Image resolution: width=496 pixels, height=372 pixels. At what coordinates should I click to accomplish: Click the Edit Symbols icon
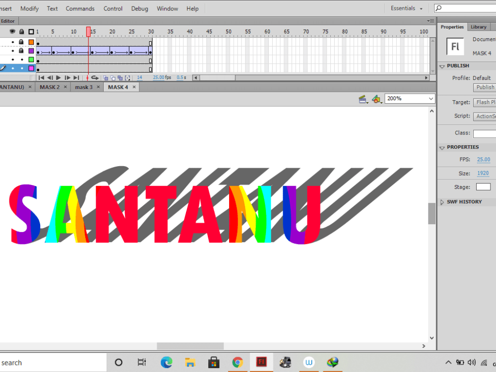pyautogui.click(x=377, y=99)
